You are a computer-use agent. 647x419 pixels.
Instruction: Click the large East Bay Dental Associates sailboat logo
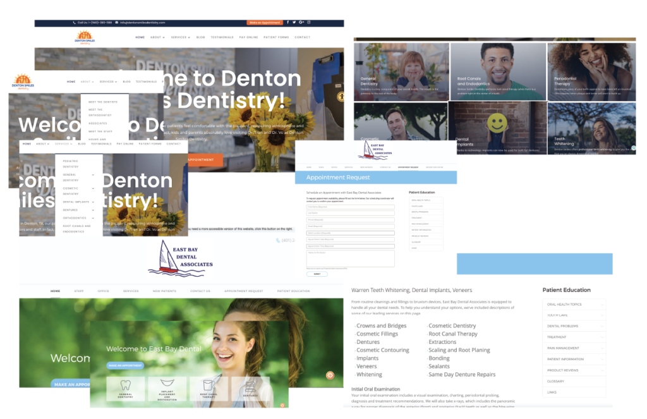click(181, 258)
